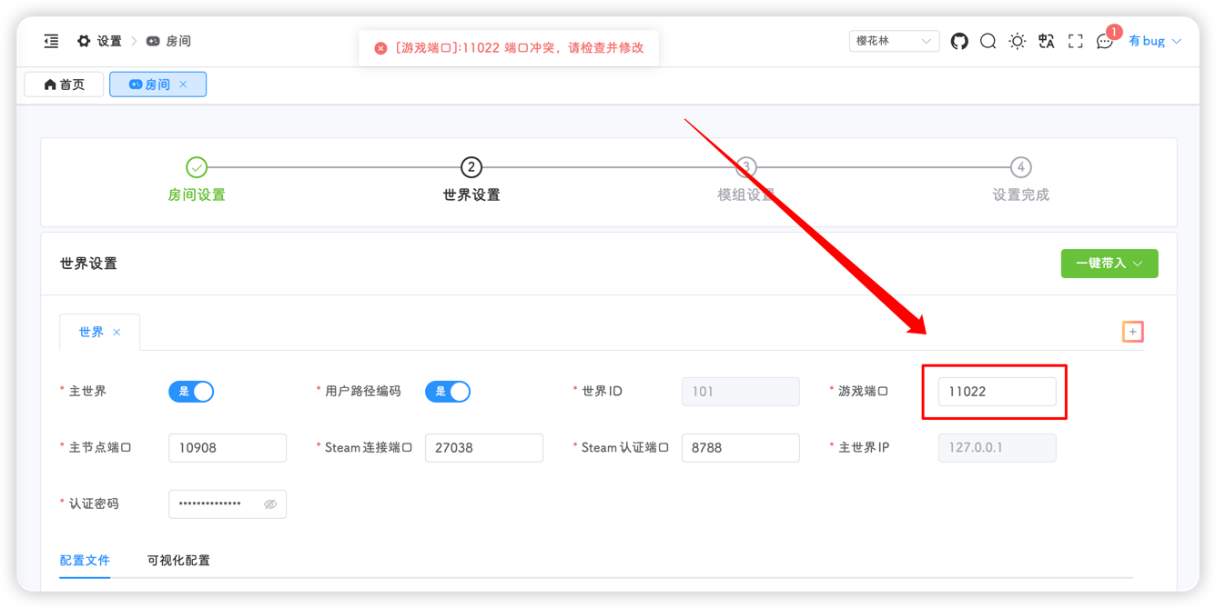This screenshot has height=608, width=1216.
Task: Click the search magnifier icon
Action: coord(988,41)
